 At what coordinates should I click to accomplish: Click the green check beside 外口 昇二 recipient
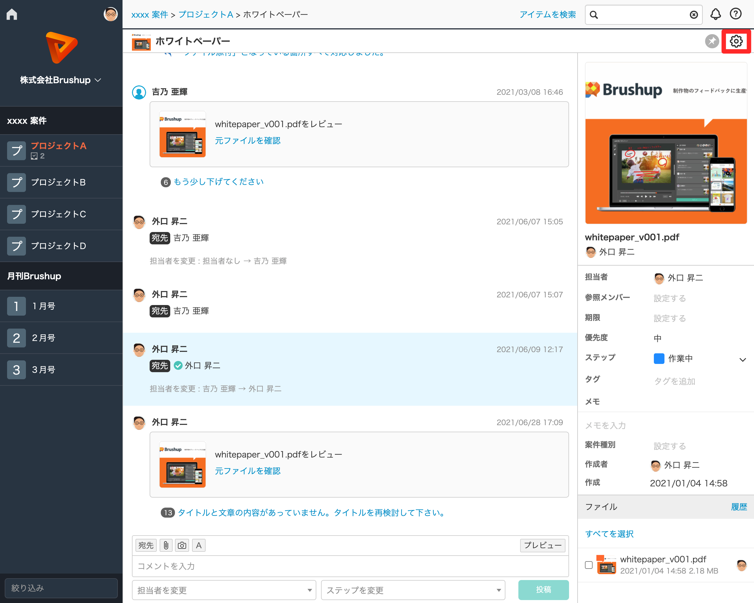point(178,365)
